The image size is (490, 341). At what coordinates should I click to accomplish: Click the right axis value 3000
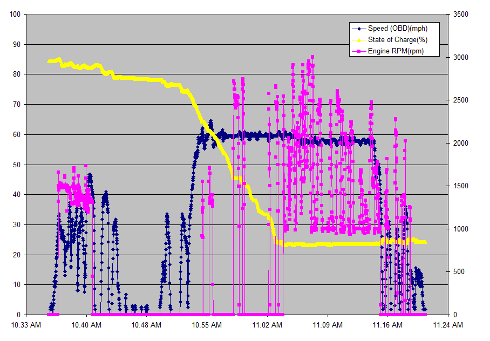pyautogui.click(x=461, y=58)
